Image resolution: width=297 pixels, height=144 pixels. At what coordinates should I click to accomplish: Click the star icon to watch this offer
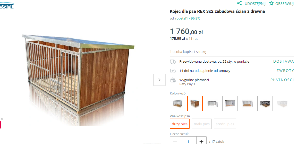(271, 3)
